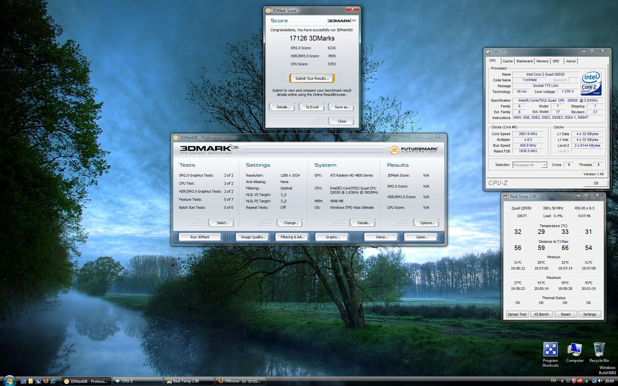Screen dimensions: 618x386
Task: Open the Computer desktop icon
Action: (x=575, y=353)
